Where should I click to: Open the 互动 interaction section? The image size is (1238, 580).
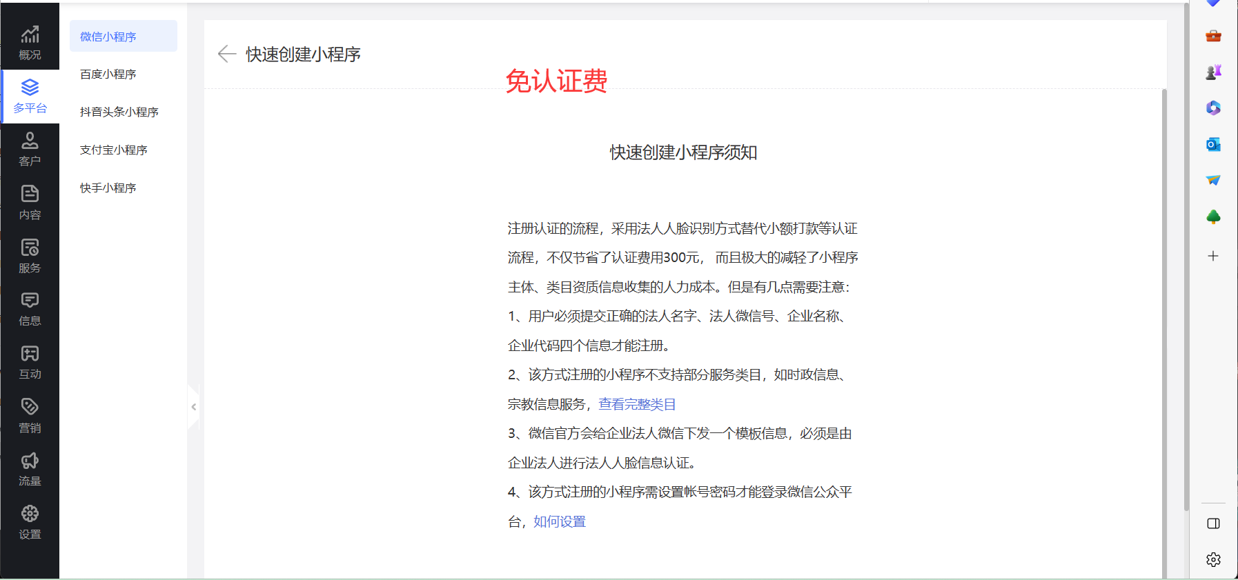click(30, 362)
